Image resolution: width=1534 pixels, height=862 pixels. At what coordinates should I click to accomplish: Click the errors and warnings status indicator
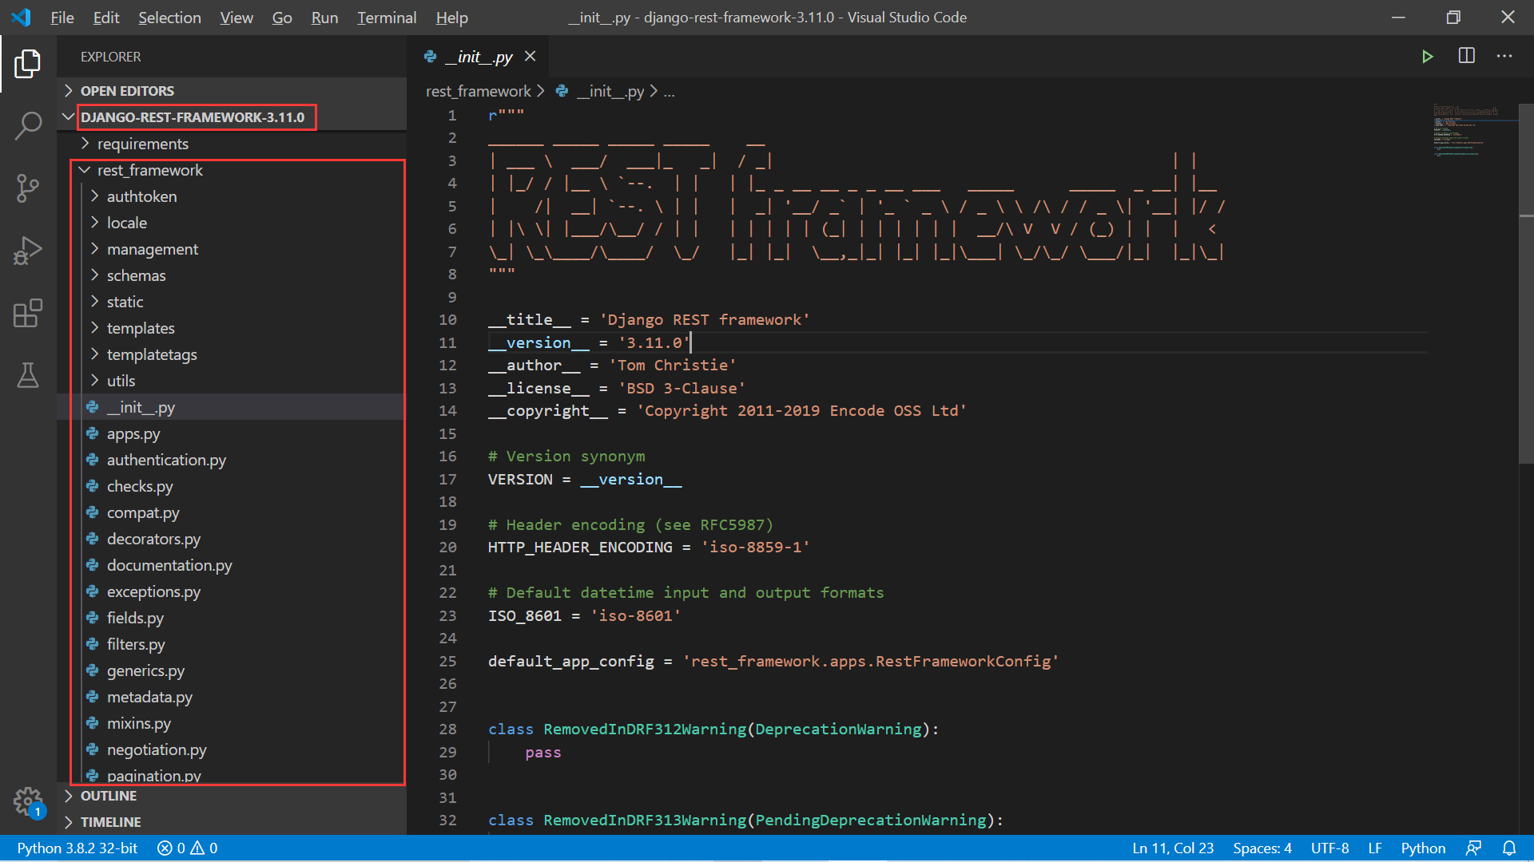point(188,848)
